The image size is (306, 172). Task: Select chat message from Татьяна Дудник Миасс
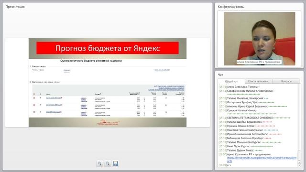[241, 150]
